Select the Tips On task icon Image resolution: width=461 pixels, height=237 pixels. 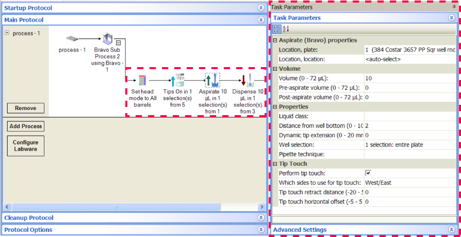pos(177,80)
